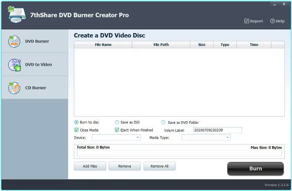The image size is (292, 191).
Task: Uncheck the Close Media checkbox
Action: tap(76, 130)
